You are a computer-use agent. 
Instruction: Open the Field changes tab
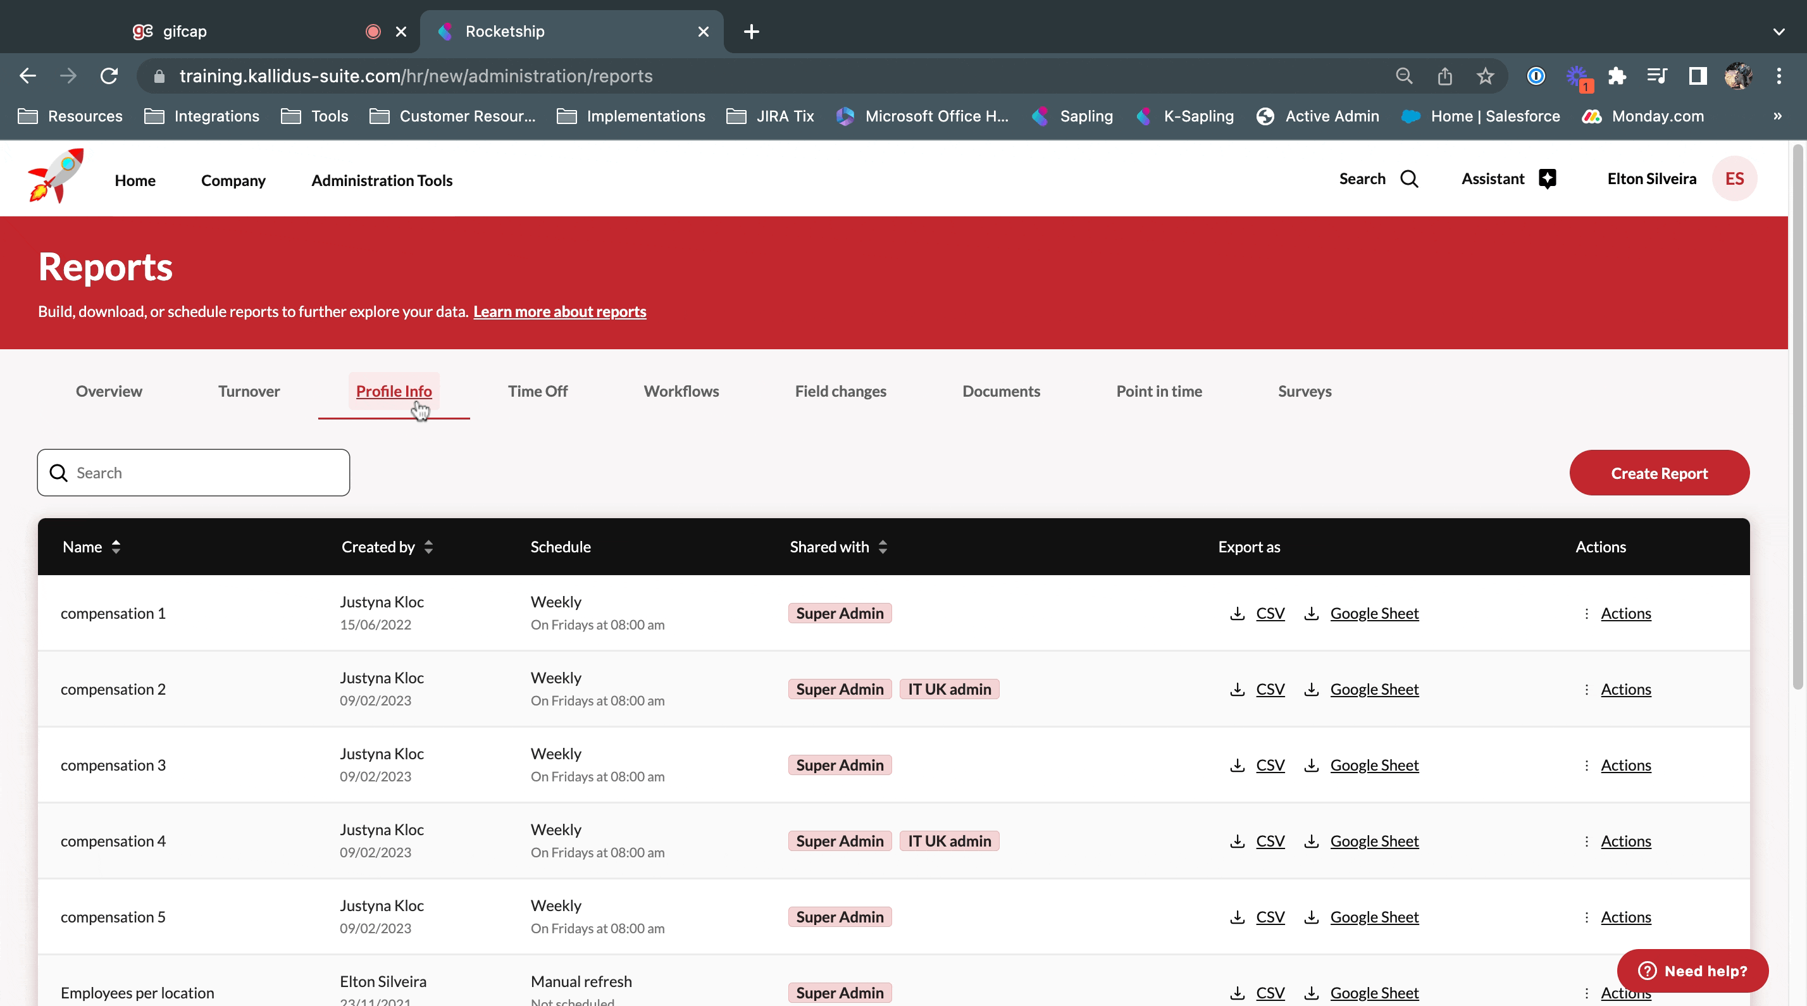coord(840,392)
